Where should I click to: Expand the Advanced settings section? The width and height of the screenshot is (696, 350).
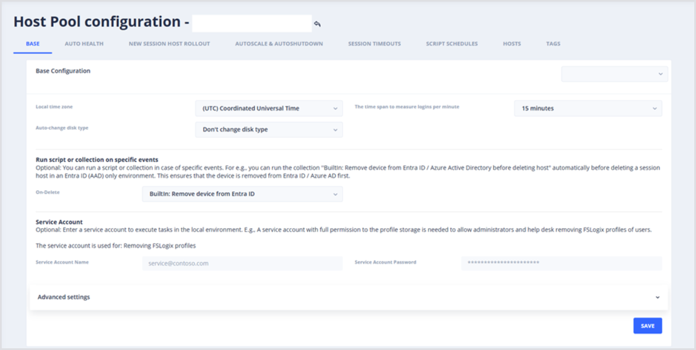64,297
